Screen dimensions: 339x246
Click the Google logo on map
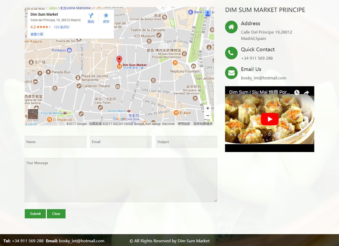(119, 119)
